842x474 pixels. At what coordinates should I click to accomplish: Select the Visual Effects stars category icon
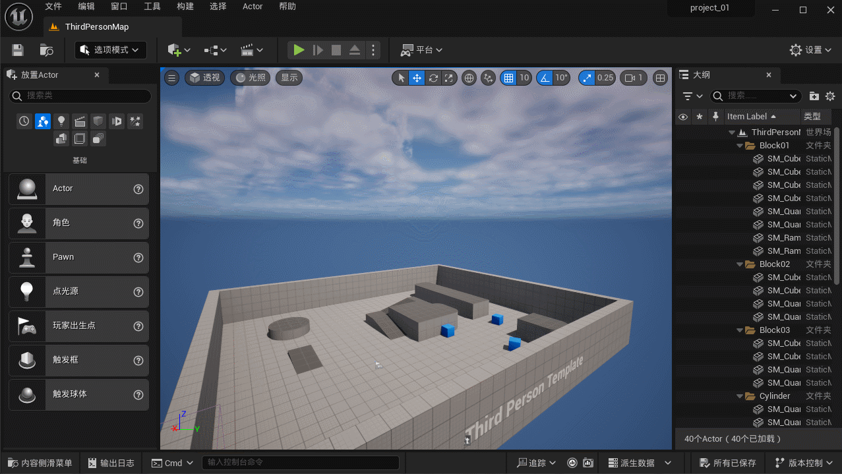(x=135, y=121)
